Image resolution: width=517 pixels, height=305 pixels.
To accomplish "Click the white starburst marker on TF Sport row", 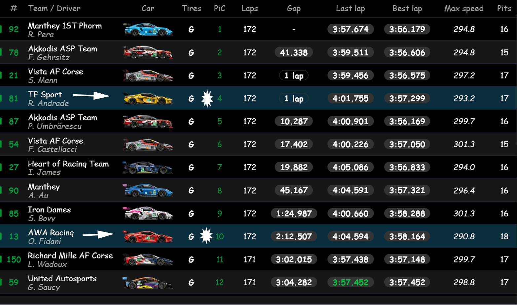I will (207, 99).
